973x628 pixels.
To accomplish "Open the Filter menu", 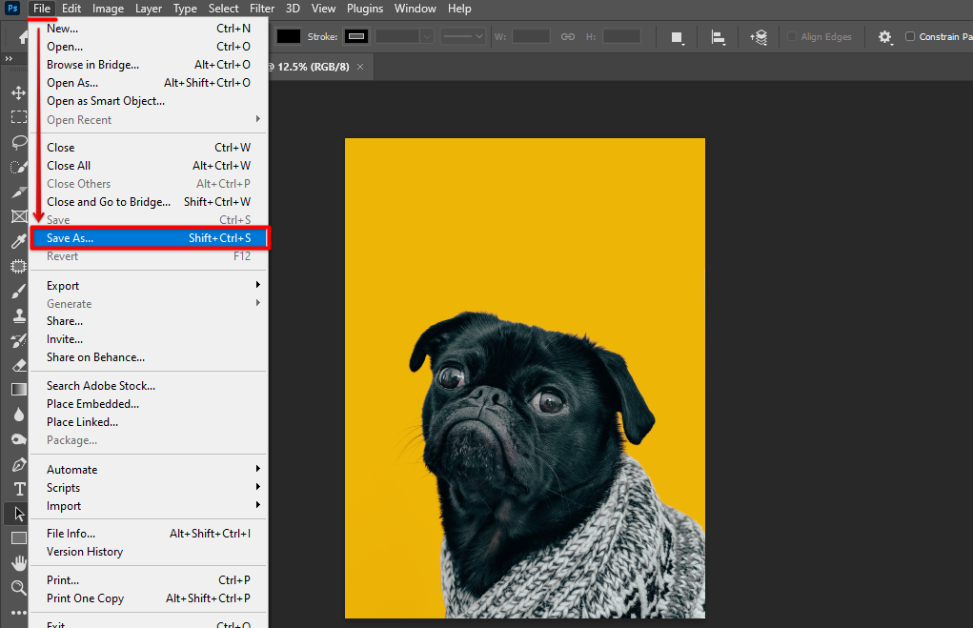I will coord(262,9).
